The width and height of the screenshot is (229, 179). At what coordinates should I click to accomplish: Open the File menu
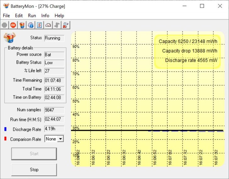click(6, 15)
